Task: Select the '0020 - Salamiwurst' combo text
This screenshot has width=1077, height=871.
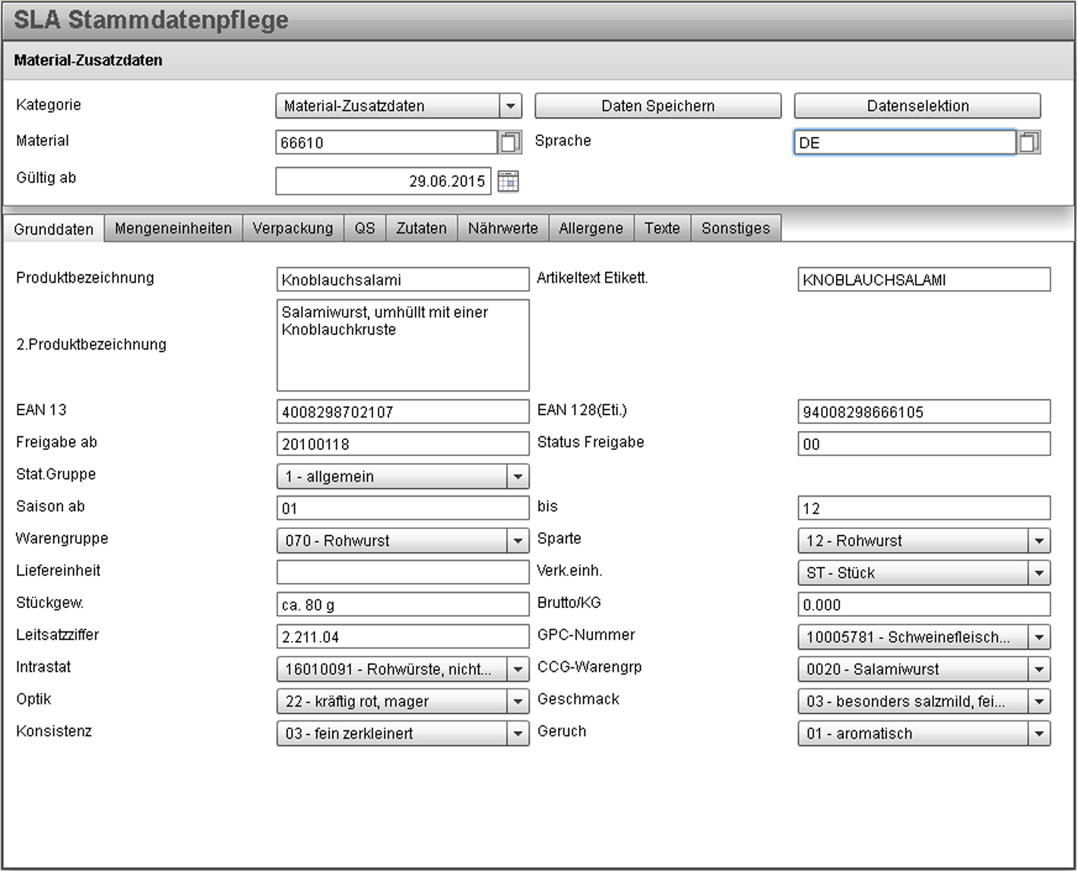Action: pyautogui.click(x=873, y=669)
